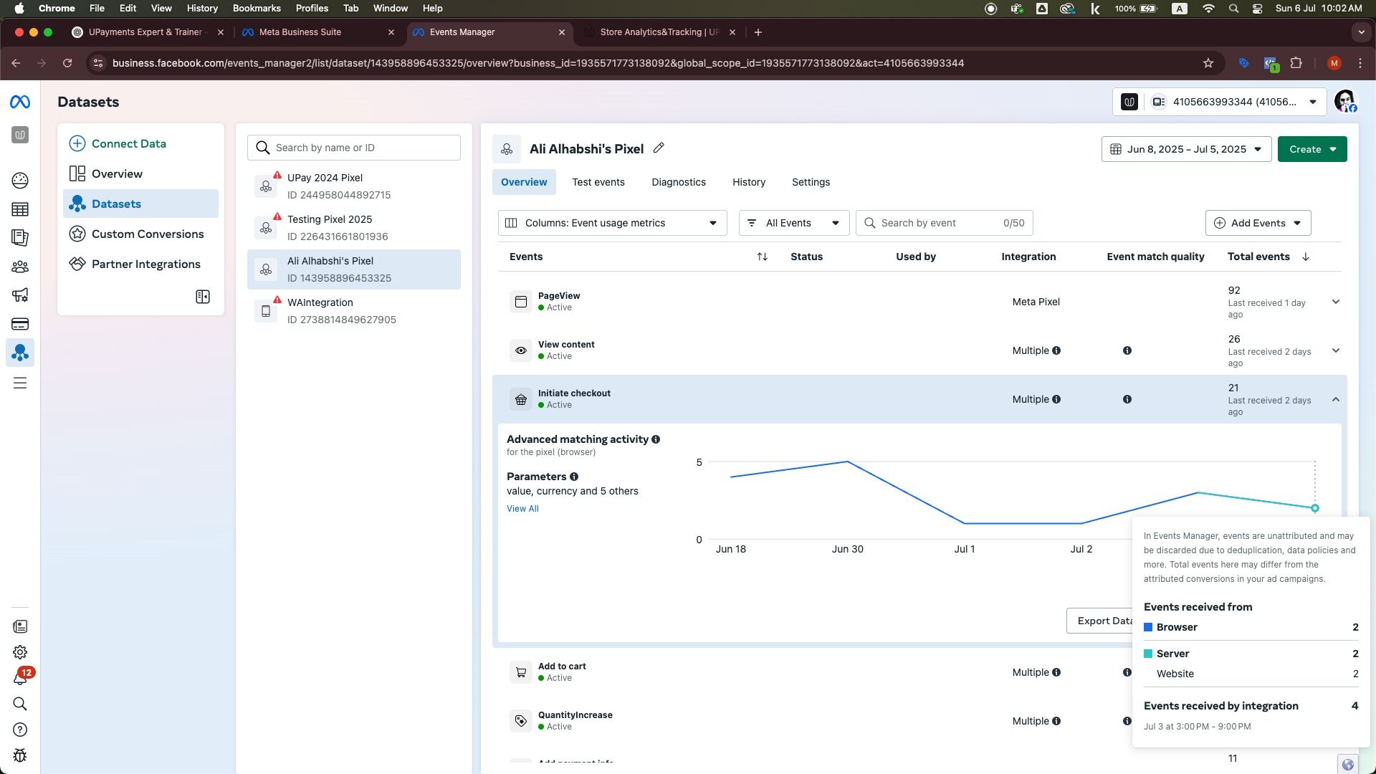This screenshot has width=1376, height=774.
Task: Click the Ads Manager megaphone sidebar icon
Action: tap(20, 295)
